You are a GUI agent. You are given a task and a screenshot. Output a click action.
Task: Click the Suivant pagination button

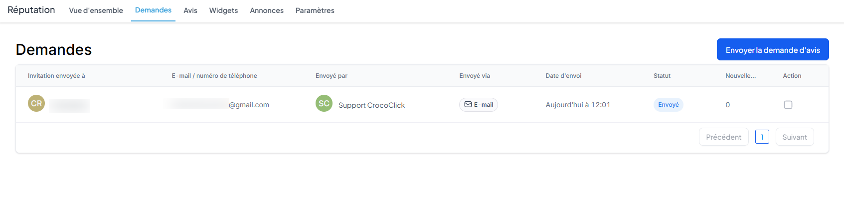[x=795, y=137]
